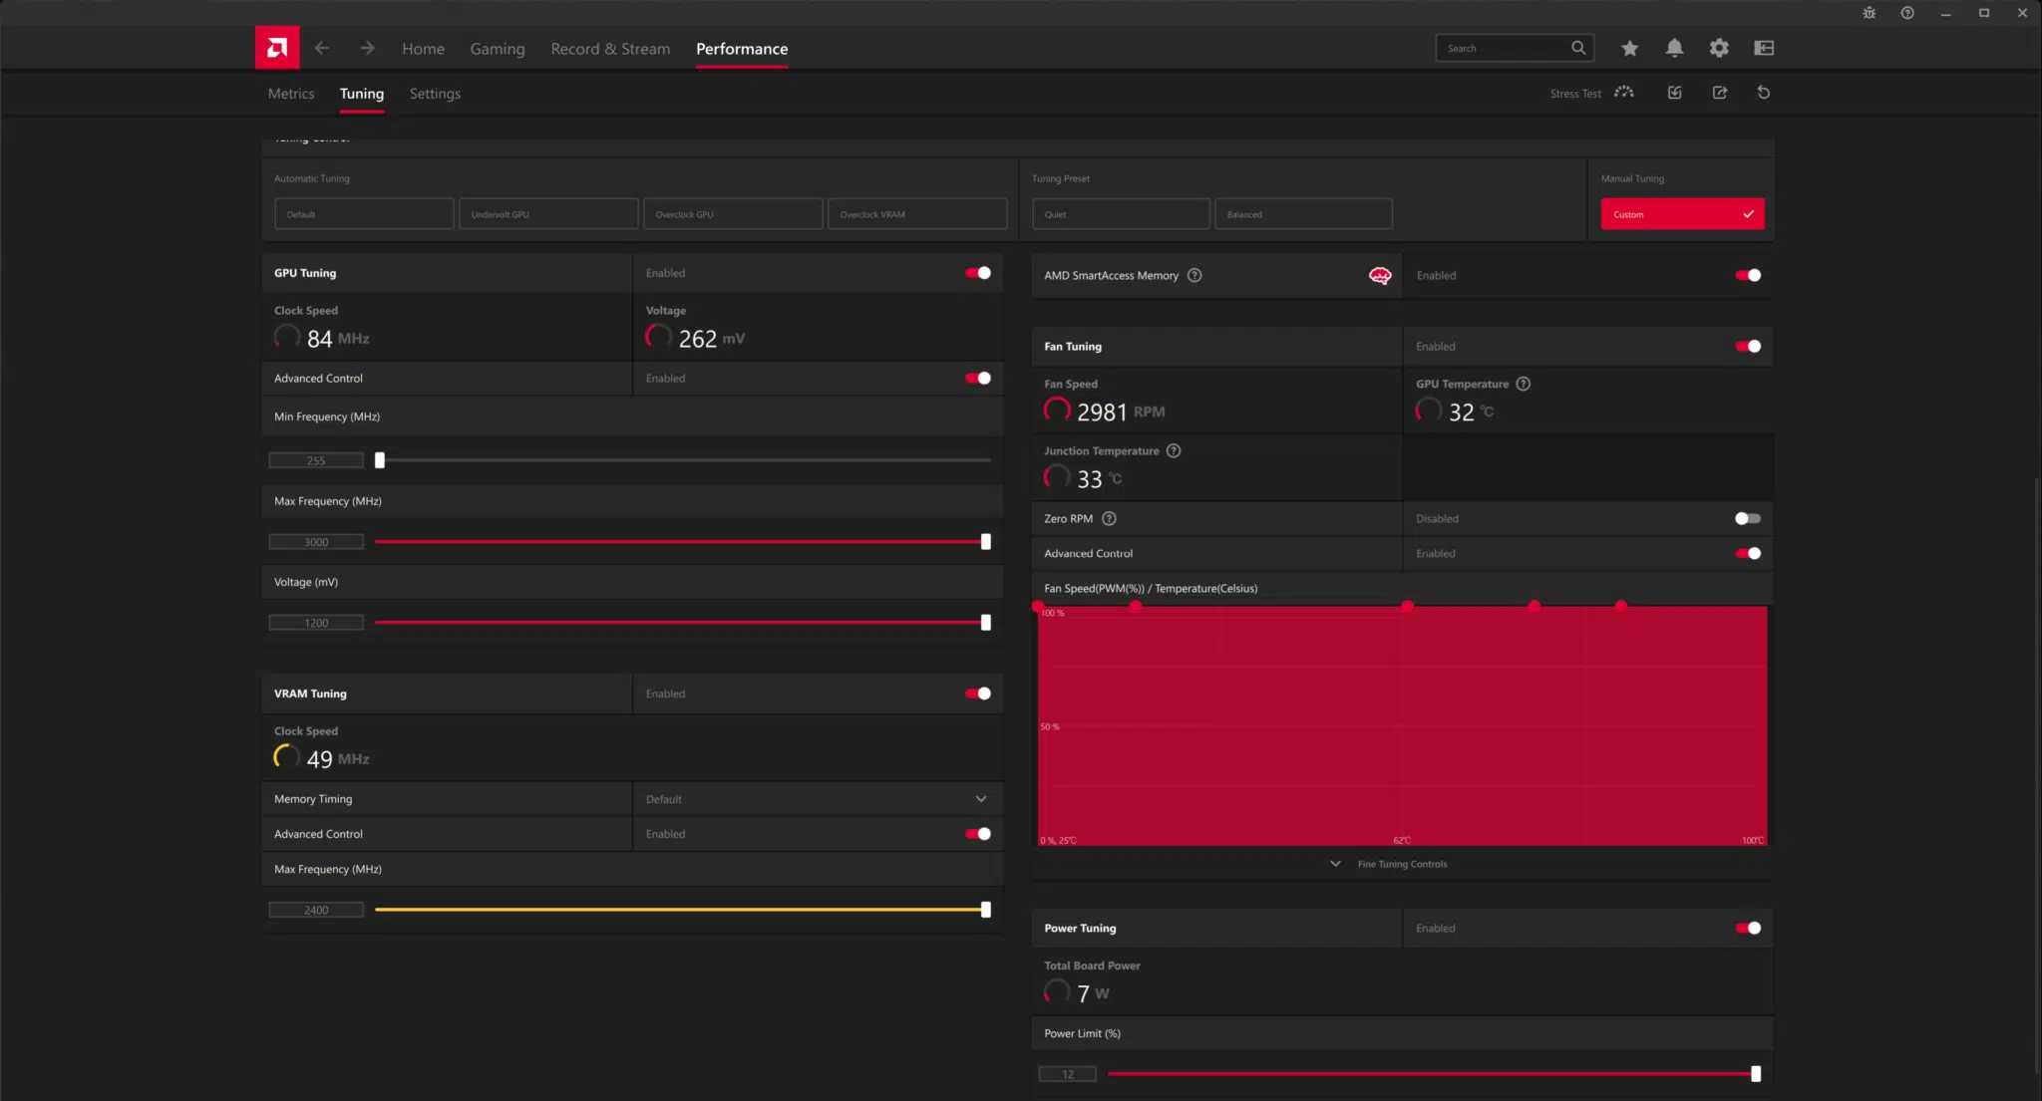Viewport: 2042px width, 1101px height.
Task: Toggle VRAM Tuning switch
Action: click(x=978, y=693)
